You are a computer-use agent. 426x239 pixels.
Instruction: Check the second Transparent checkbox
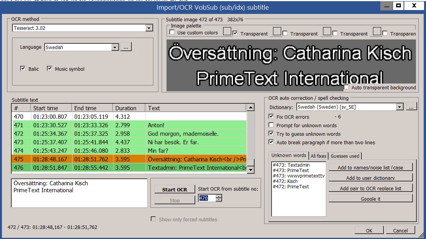pyautogui.click(x=285, y=33)
